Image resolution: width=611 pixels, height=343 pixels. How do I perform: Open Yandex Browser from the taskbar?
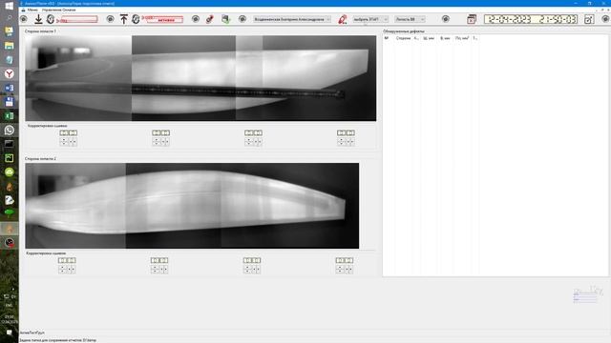point(9,74)
